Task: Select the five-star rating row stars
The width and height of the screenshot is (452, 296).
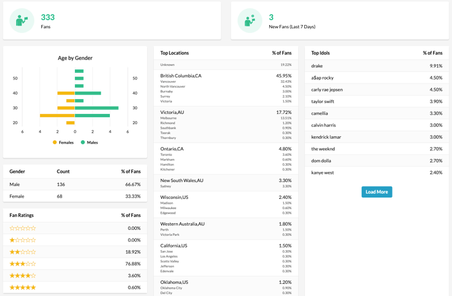Action: [22, 287]
